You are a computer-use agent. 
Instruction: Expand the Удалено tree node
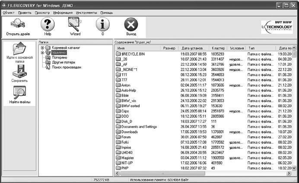pos(42,52)
